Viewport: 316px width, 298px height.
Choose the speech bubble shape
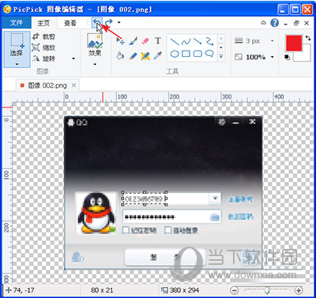pos(209,54)
